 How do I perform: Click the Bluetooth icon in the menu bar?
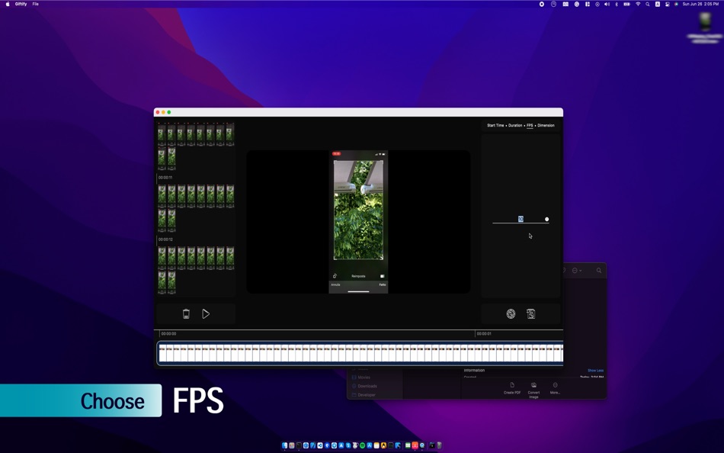[617, 4]
